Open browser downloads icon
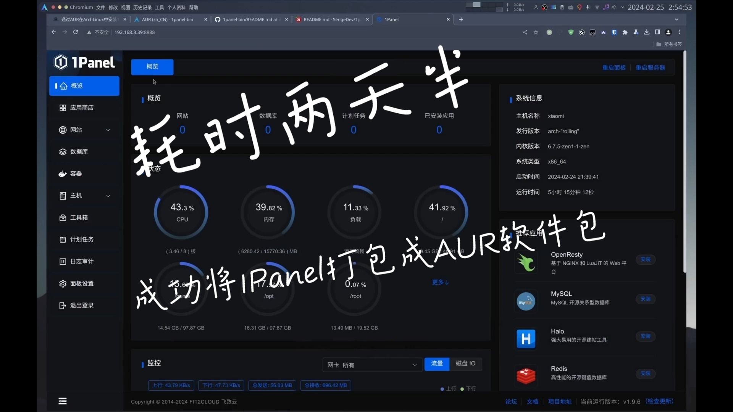This screenshot has height=412, width=733. tap(647, 32)
